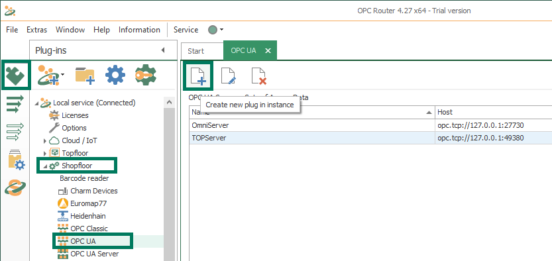Select Topfloor tree item
The width and height of the screenshot is (552, 261).
(75, 153)
